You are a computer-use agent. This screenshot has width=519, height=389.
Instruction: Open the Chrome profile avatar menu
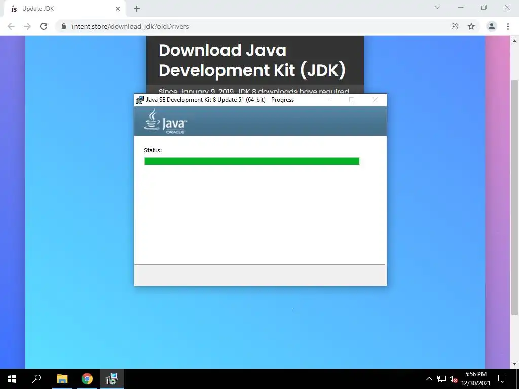(492, 26)
